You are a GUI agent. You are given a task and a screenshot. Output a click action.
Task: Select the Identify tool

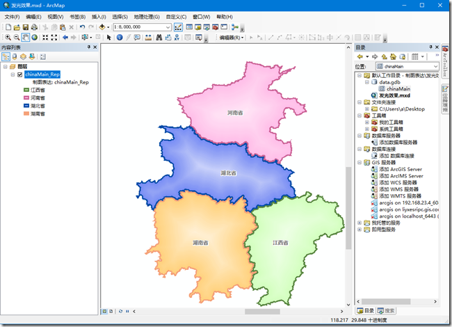click(120, 37)
